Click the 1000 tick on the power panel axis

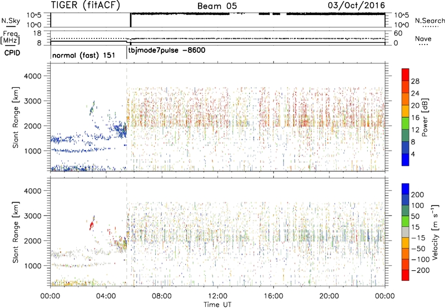(x=32, y=151)
